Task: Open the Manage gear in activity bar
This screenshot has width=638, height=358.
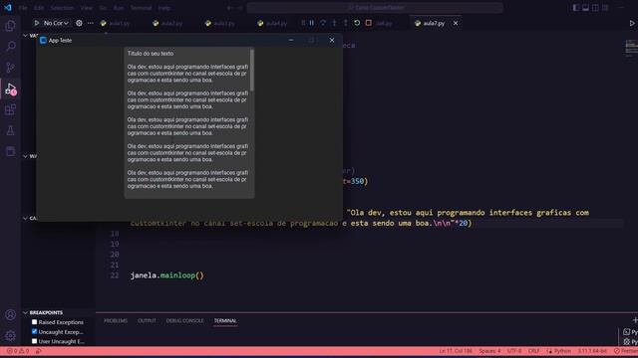Action: pyautogui.click(x=10, y=336)
